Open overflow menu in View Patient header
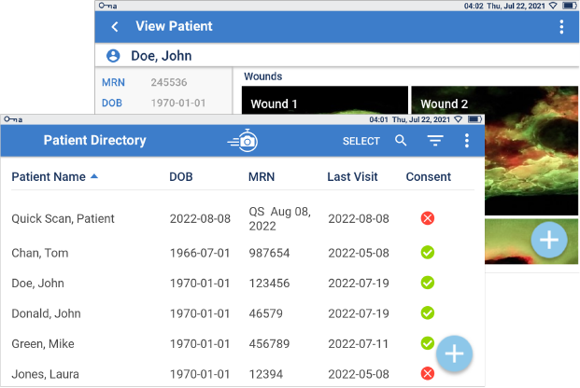This screenshot has height=388, width=580. tap(561, 27)
